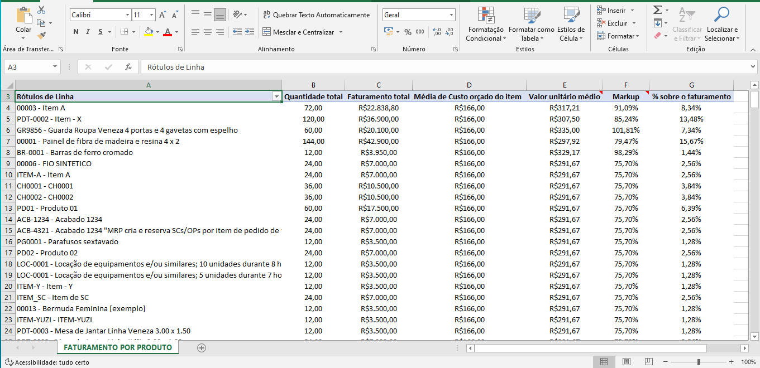Image resolution: width=760 pixels, height=368 pixels.
Task: Click the AutoSum sigma icon
Action: tap(658, 10)
